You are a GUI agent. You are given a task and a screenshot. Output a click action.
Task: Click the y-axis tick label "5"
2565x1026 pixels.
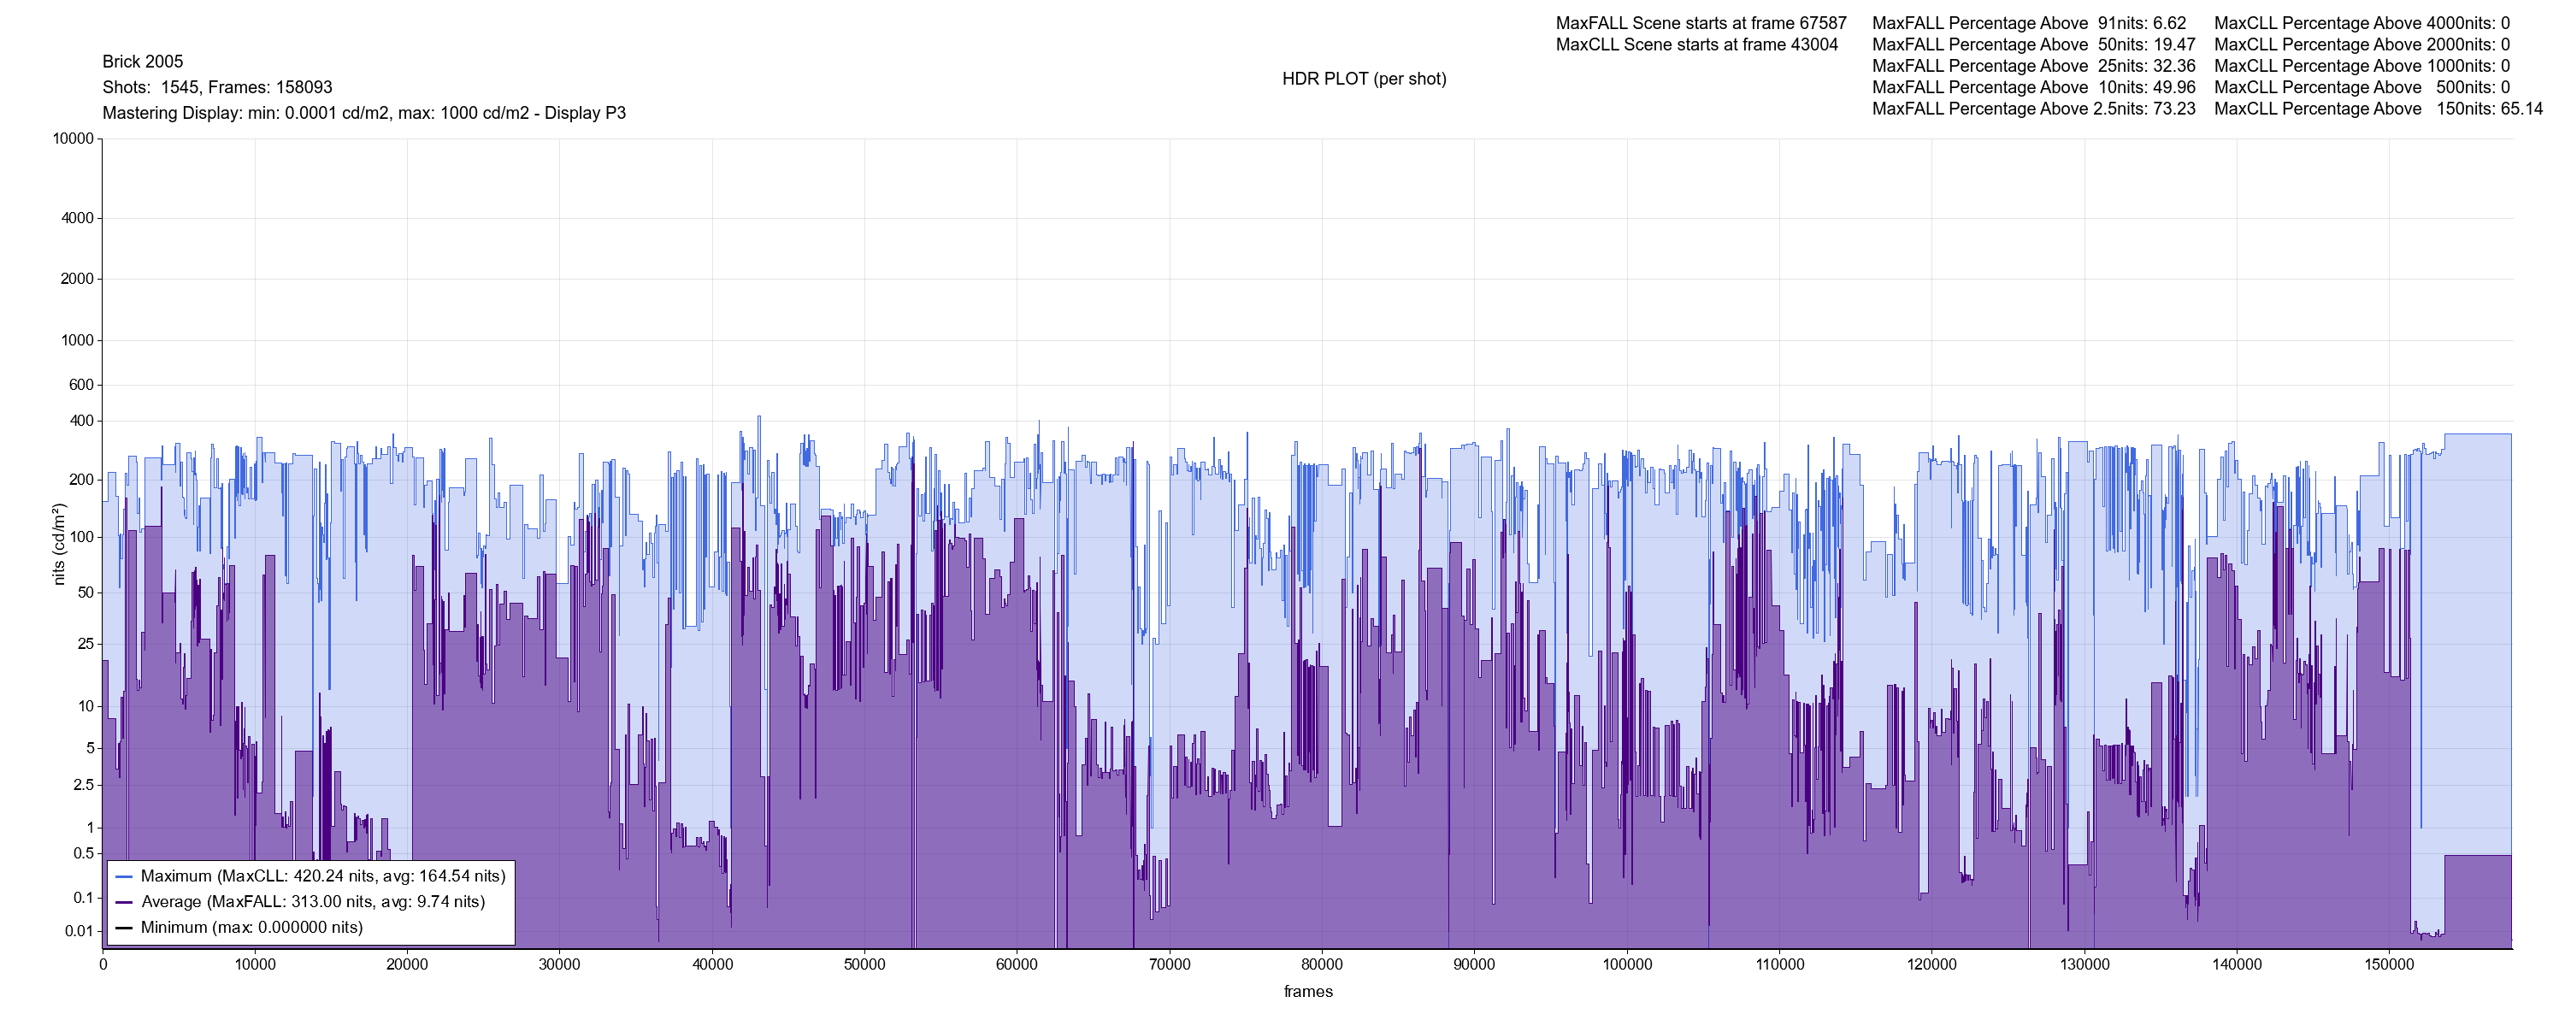(91, 748)
